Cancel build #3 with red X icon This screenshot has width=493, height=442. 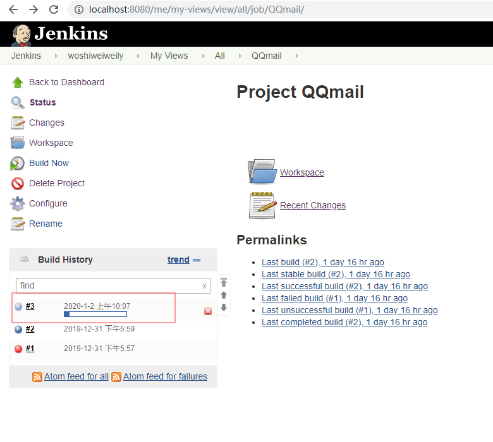tap(208, 311)
